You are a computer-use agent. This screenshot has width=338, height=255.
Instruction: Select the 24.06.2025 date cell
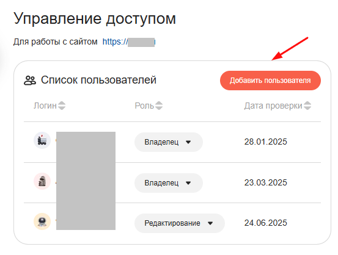click(x=265, y=223)
